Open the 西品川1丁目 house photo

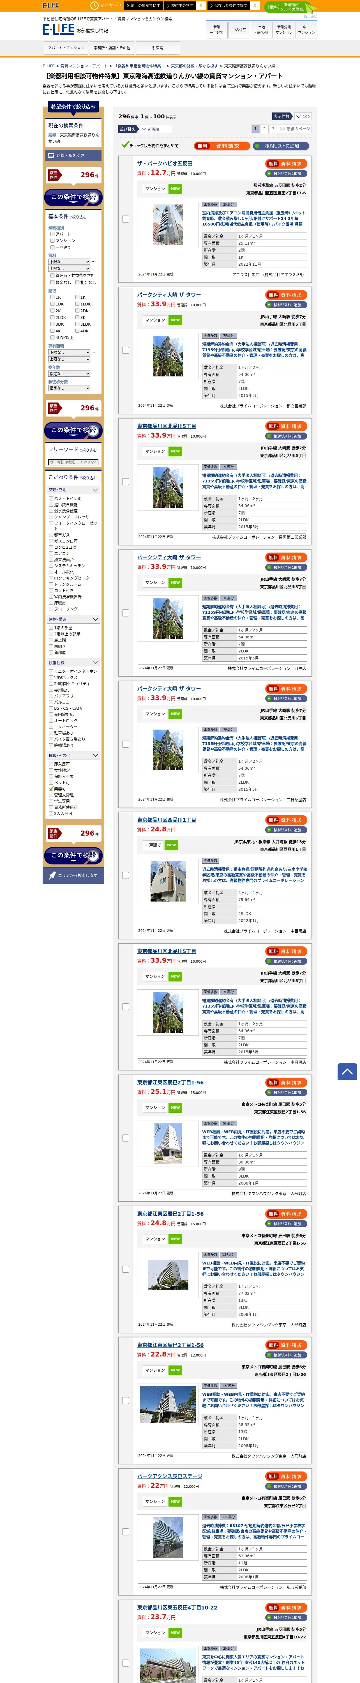[168, 881]
